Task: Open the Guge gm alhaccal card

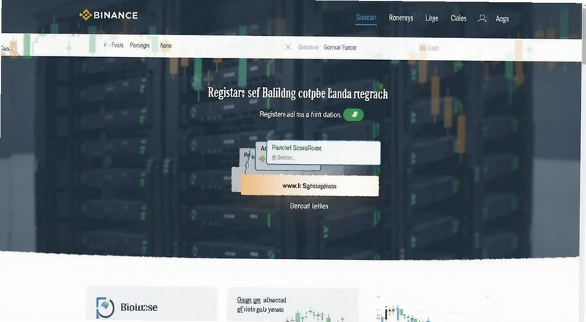Action: [x=292, y=305]
